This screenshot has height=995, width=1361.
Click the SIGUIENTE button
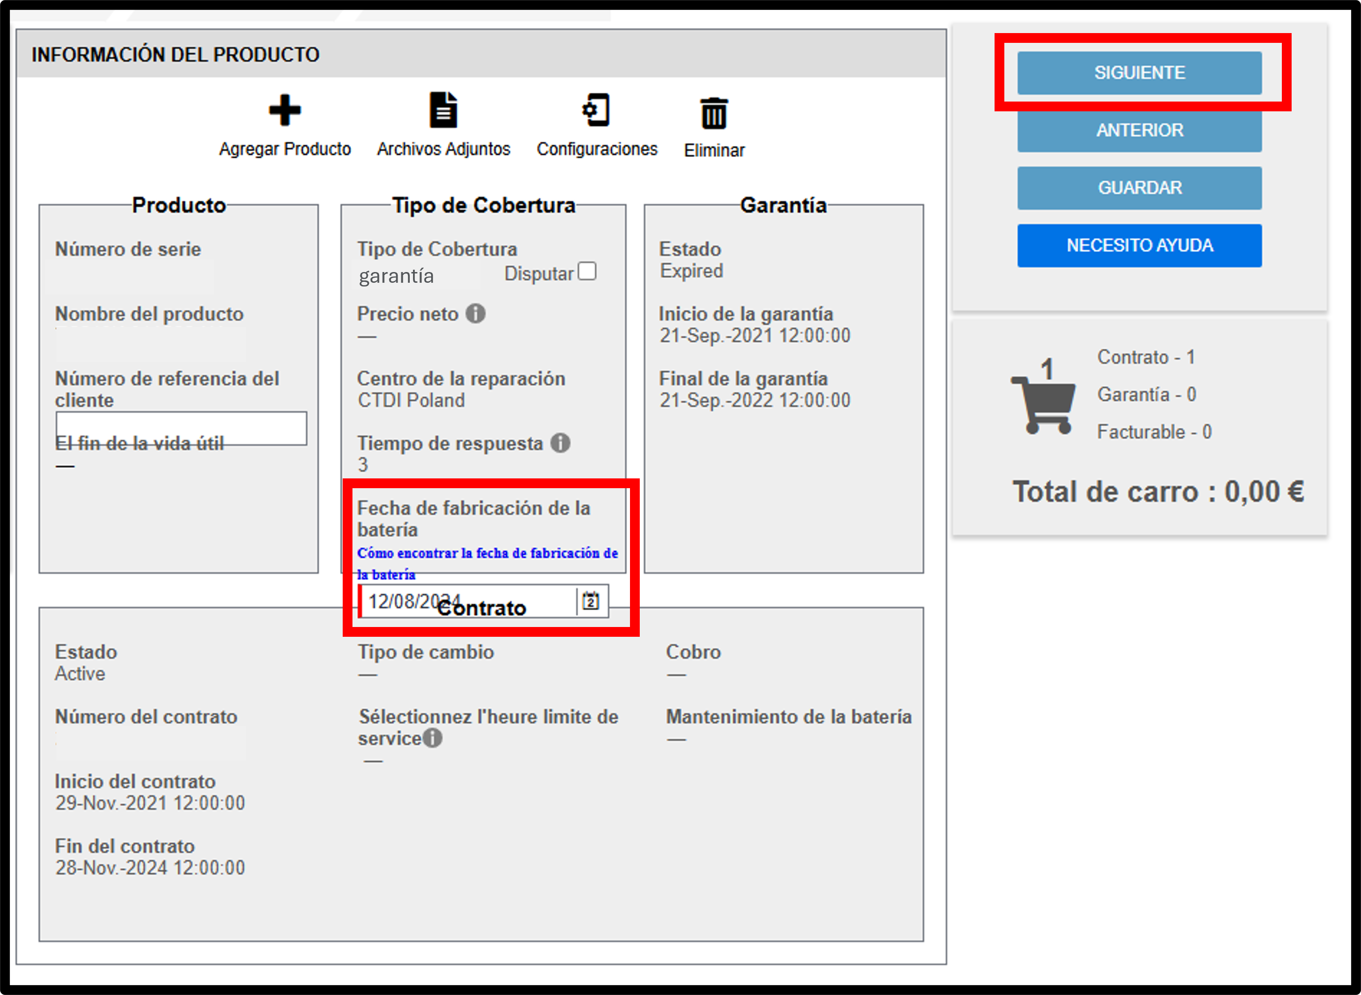(1139, 73)
